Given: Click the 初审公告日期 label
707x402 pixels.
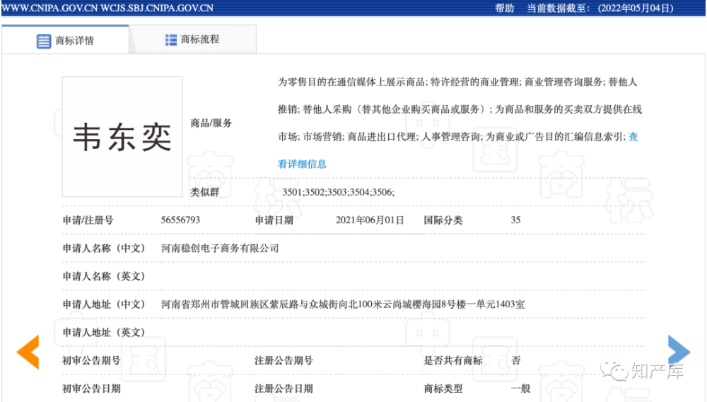Looking at the screenshot, I should pyautogui.click(x=91, y=389).
